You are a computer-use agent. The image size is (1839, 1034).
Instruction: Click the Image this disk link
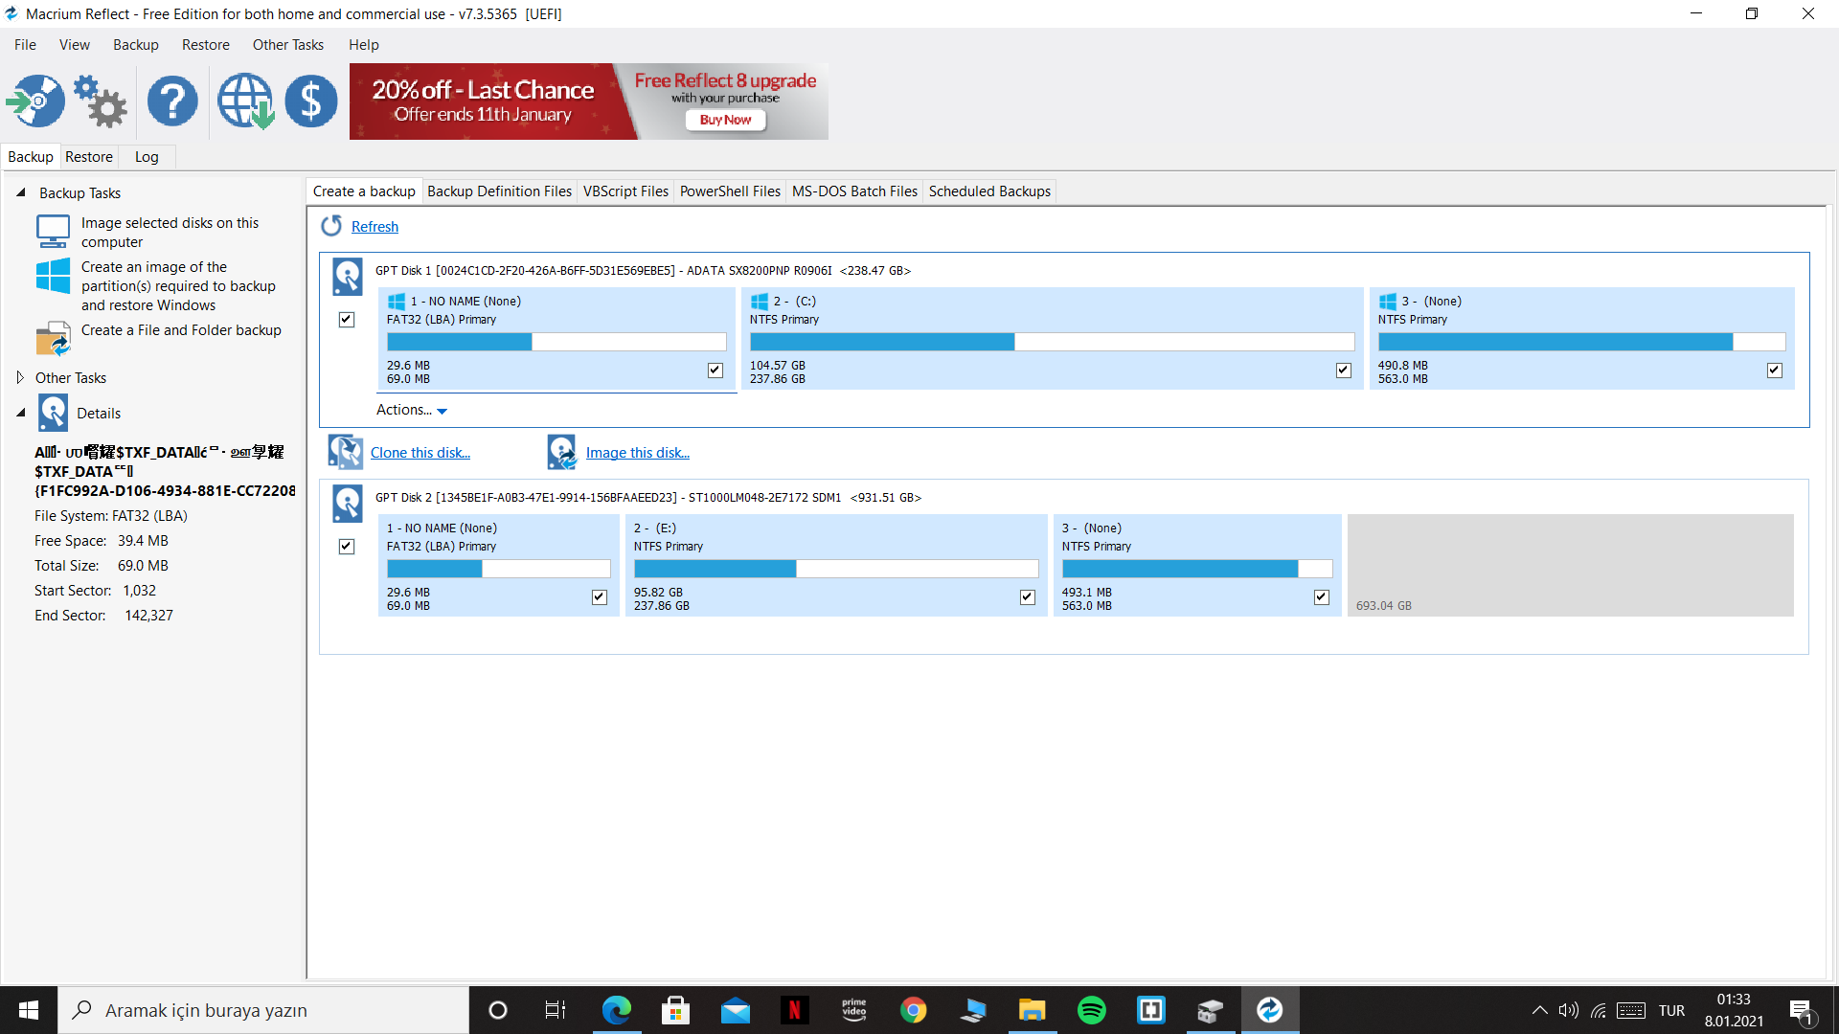(x=637, y=453)
